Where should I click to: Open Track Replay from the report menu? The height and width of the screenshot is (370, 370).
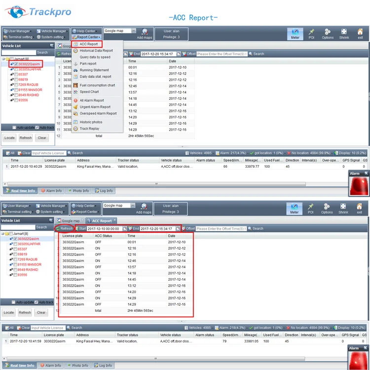[89, 129]
